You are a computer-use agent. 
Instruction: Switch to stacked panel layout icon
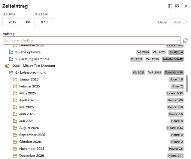point(177,6)
